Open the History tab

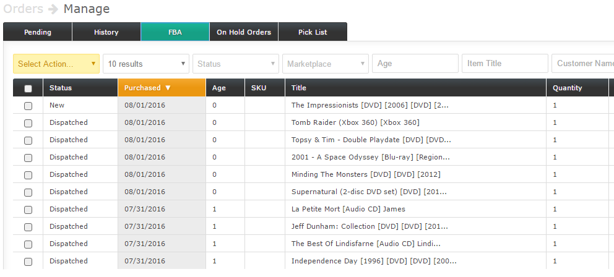pos(106,32)
